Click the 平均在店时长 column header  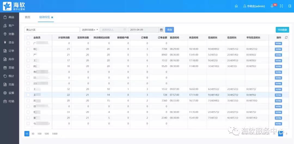253,38
